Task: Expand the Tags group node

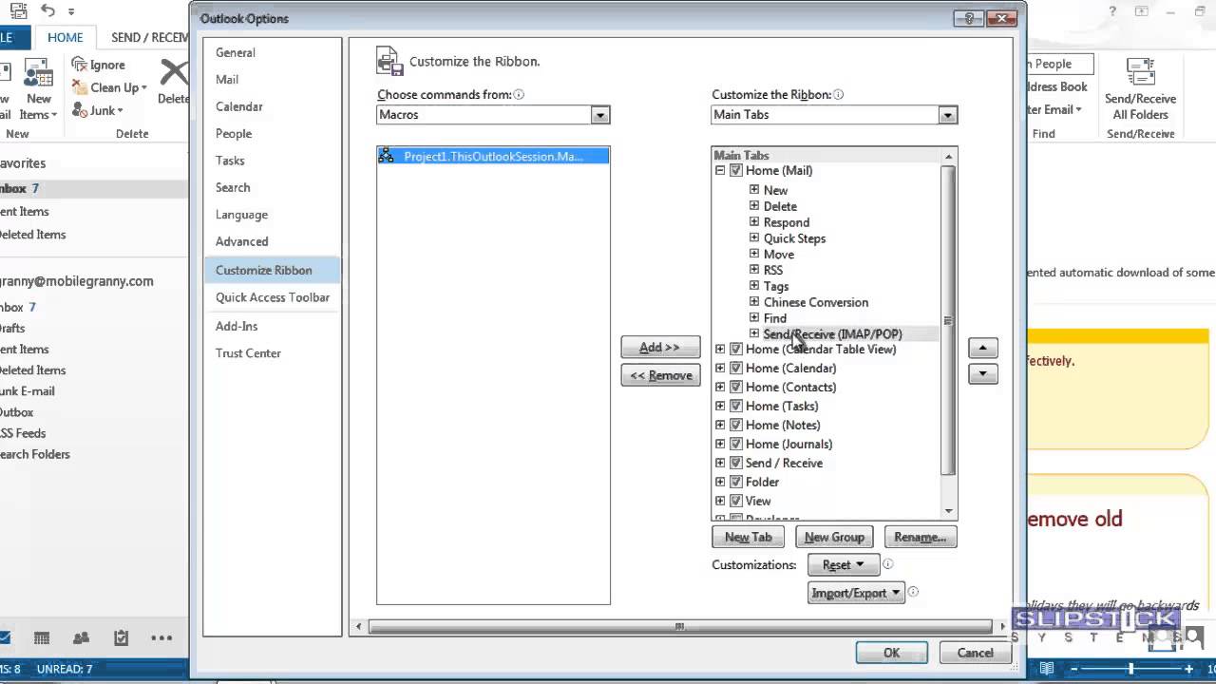Action: point(754,286)
